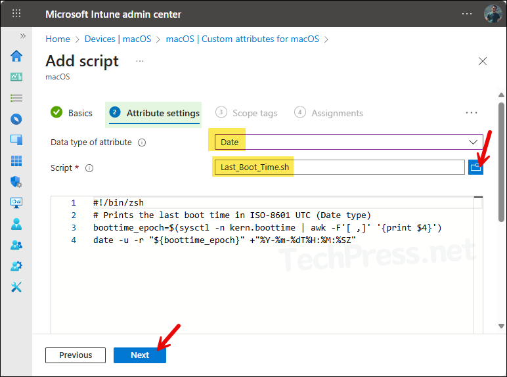Click the date command on line 4
This screenshot has height=377, width=507.
point(225,240)
